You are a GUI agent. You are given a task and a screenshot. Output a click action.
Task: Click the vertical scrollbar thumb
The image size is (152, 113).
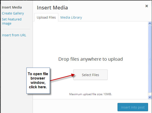(150, 59)
